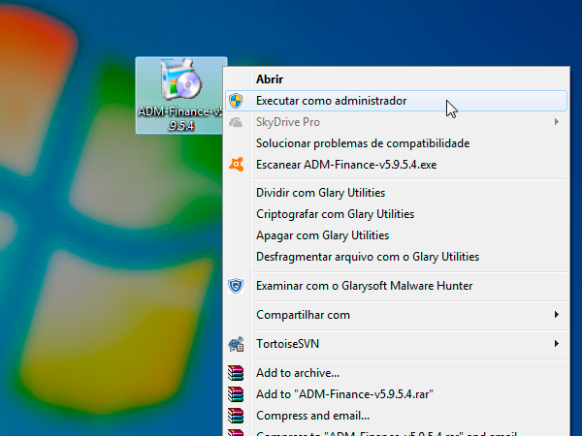The image size is (582, 436).
Task: Choose Executar como administrador
Action: tap(396, 101)
